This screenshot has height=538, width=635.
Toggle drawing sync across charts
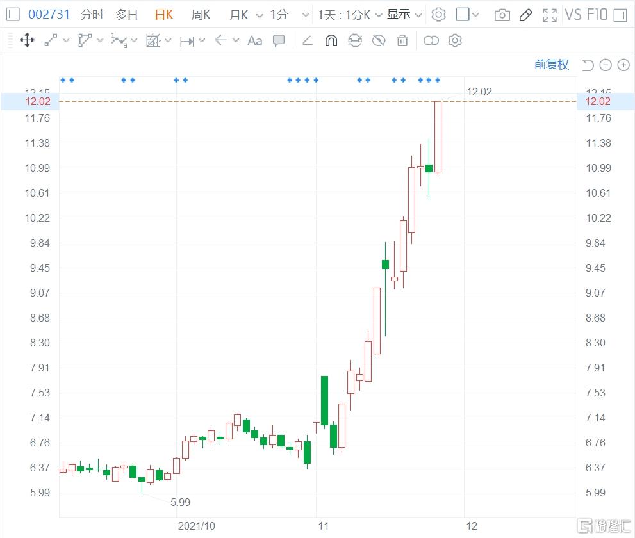click(355, 40)
